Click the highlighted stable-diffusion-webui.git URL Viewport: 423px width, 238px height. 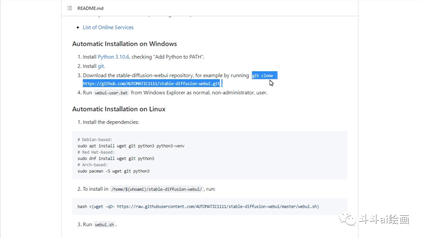(x=151, y=83)
